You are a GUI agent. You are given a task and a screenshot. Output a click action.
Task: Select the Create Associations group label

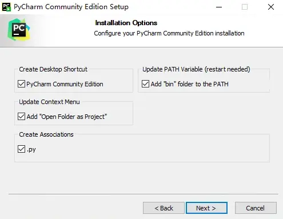tap(46, 134)
